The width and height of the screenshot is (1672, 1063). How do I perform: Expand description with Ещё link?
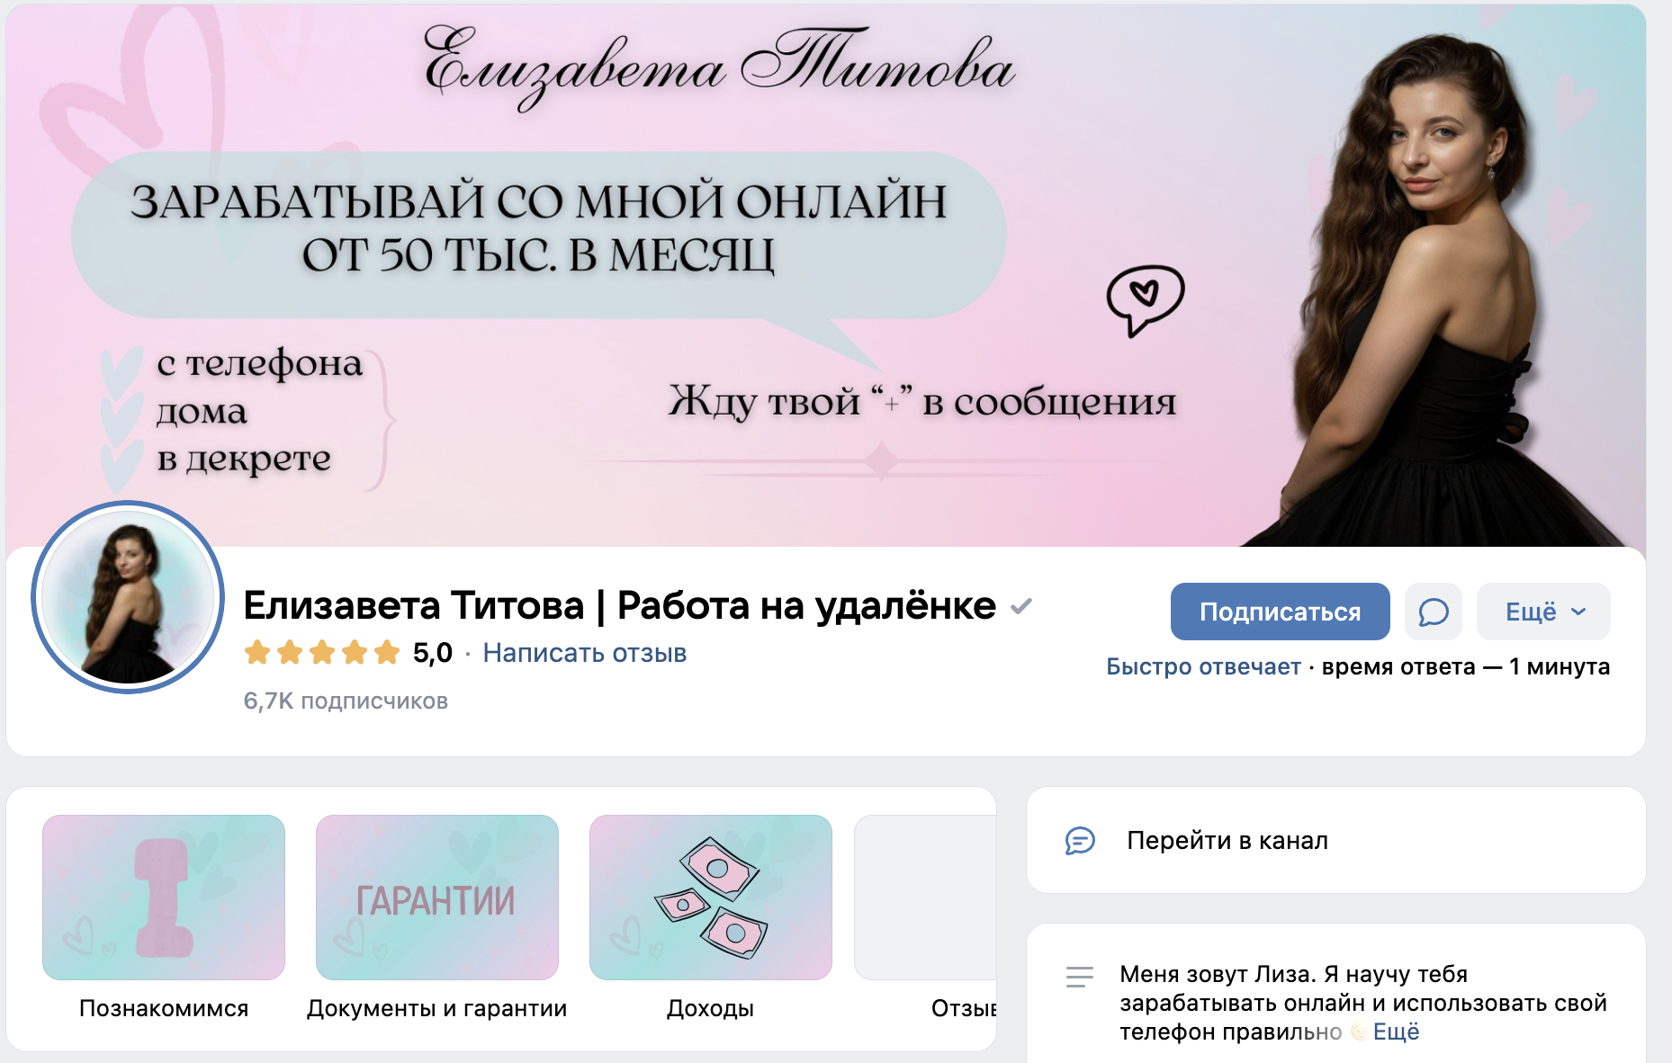point(1396,1032)
